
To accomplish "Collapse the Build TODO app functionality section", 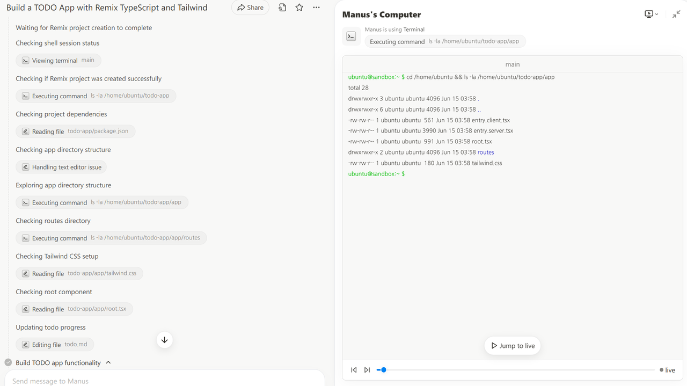I will coord(108,363).
